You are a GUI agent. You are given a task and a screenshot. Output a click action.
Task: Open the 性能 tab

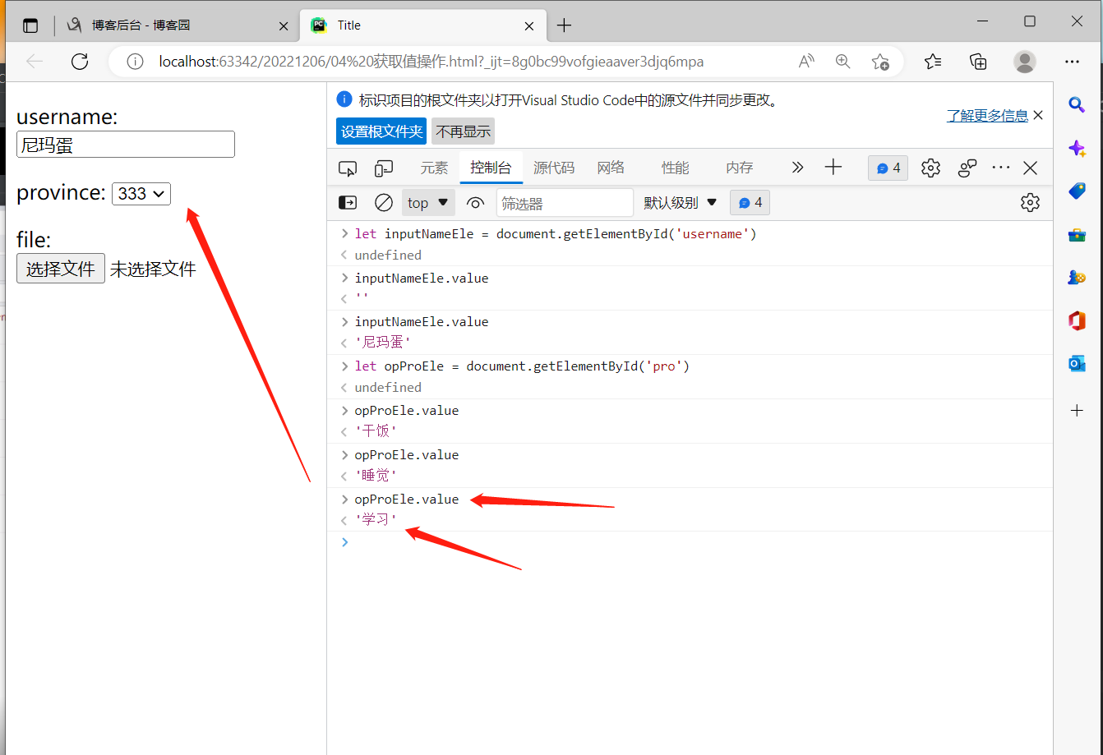675,168
